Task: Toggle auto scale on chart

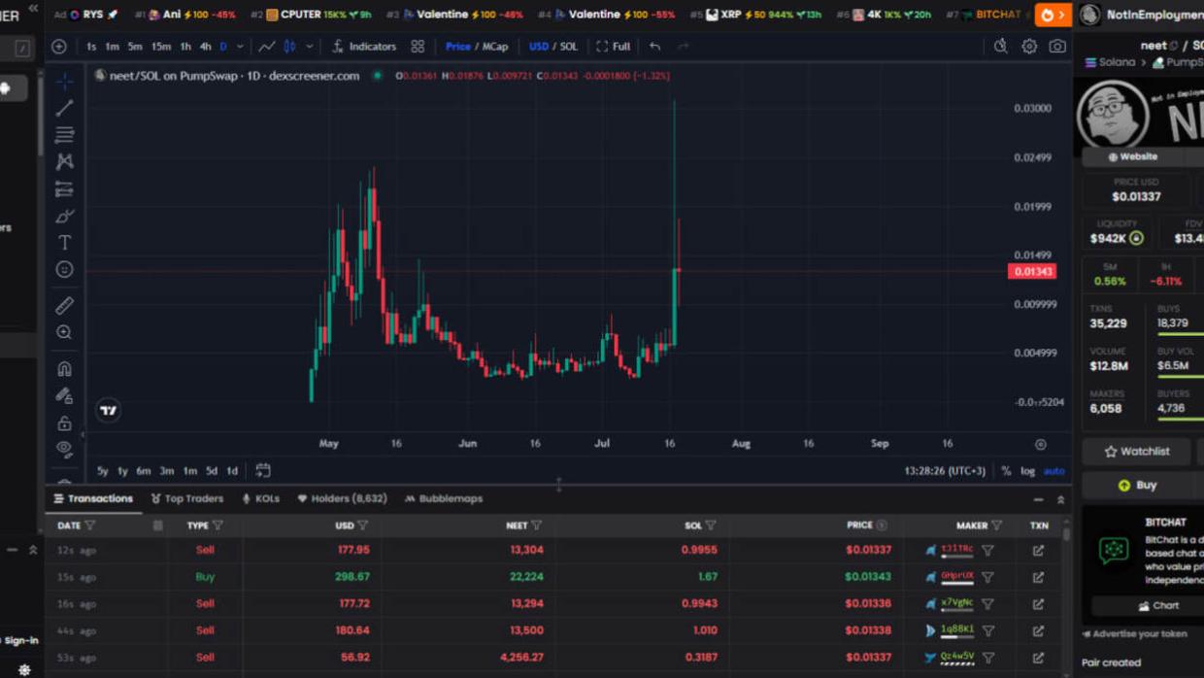Action: point(1053,471)
